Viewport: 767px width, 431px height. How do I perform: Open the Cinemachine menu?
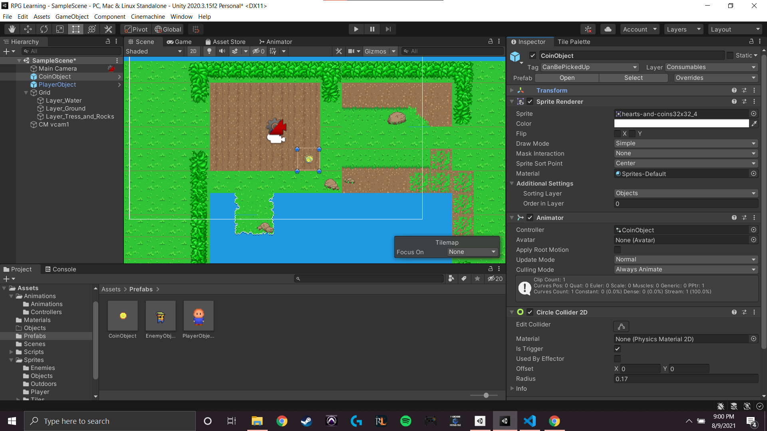point(148,17)
